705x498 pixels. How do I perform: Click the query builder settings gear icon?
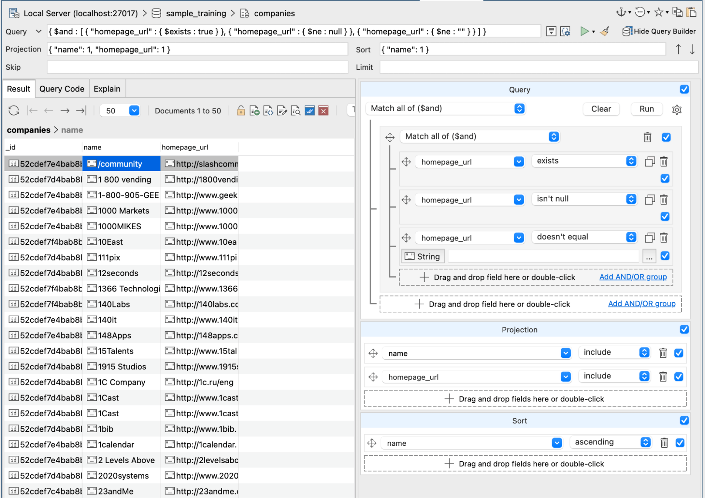tap(676, 109)
